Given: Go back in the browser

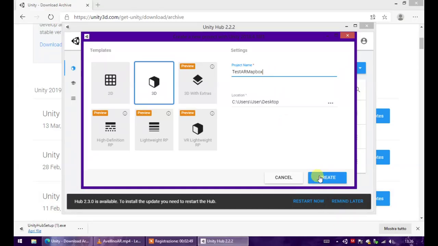Looking at the screenshot, I should (x=23, y=17).
